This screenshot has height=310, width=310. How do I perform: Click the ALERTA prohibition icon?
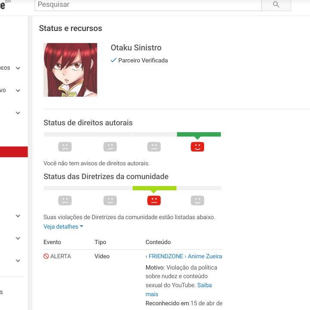pyautogui.click(x=46, y=256)
